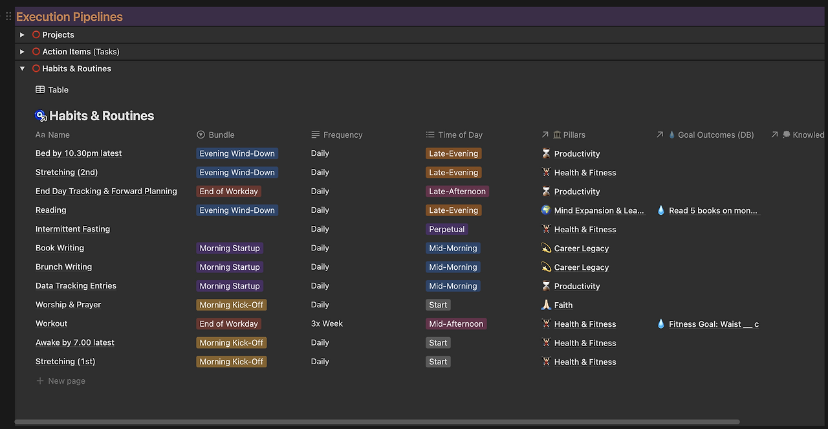Click the target icon in the Bundle column header

coord(200,135)
